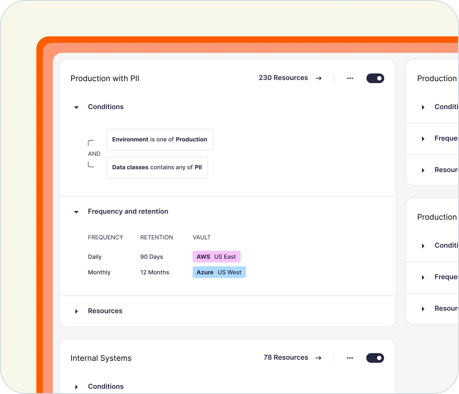Click the Azure US West vault tag

219,272
